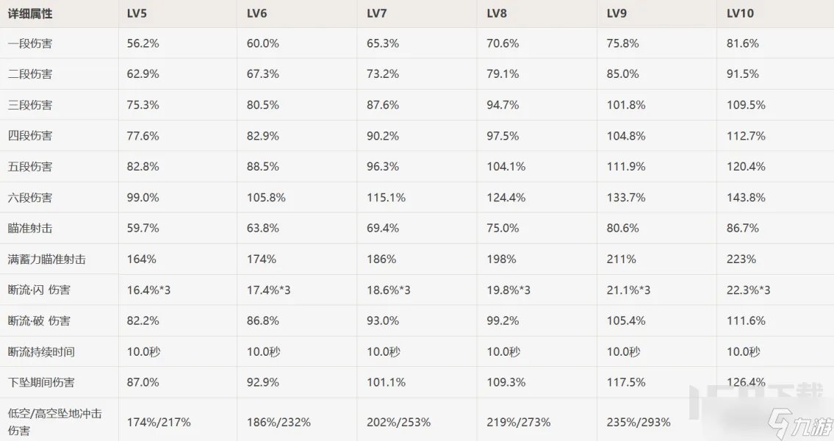Viewport: 834px width, 441px height.
Task: Select the 瞄准射击 row label
Action: [30, 229]
